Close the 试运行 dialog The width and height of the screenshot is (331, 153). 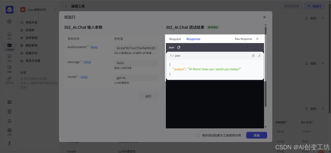[264, 17]
